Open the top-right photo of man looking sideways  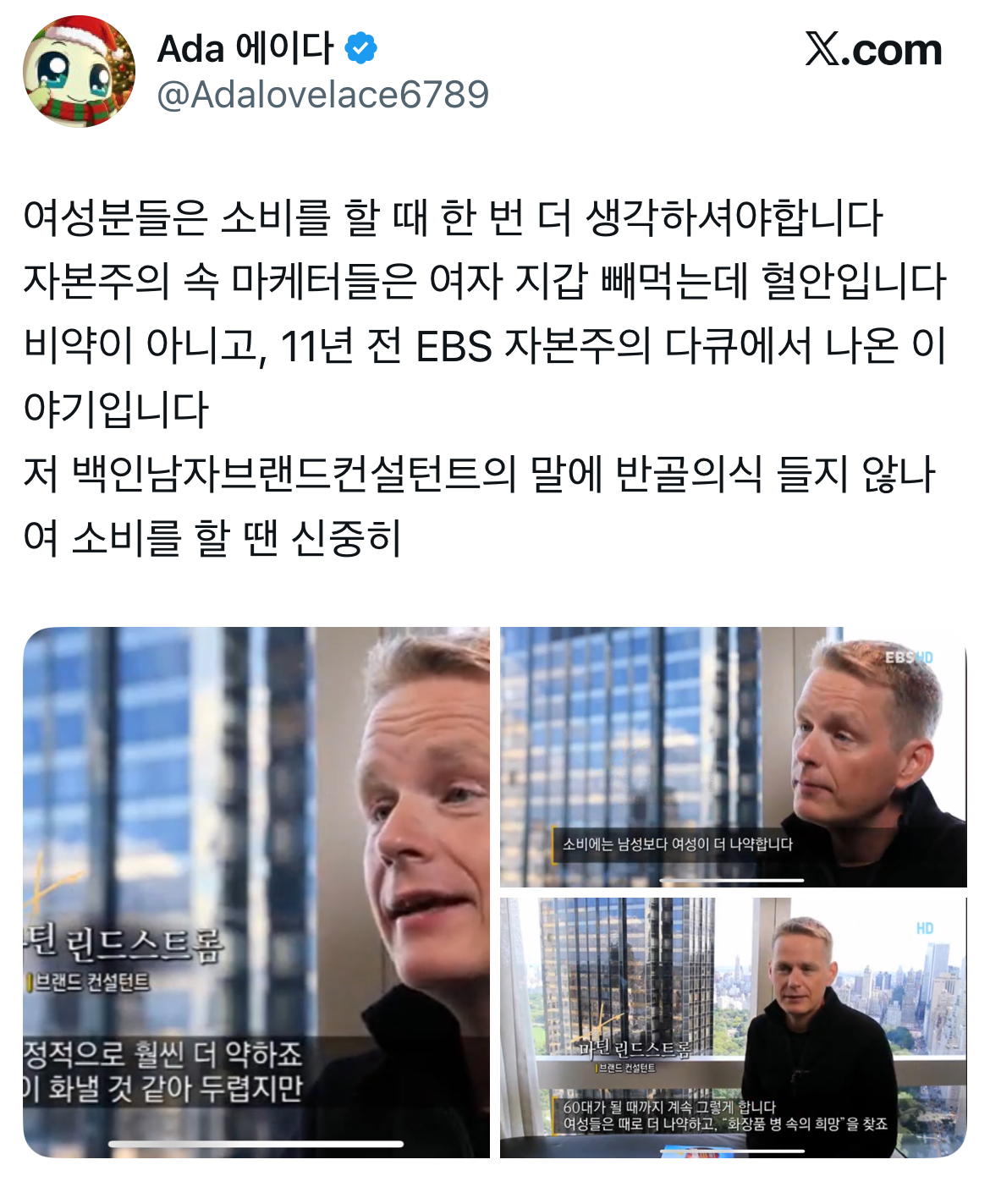733,756
